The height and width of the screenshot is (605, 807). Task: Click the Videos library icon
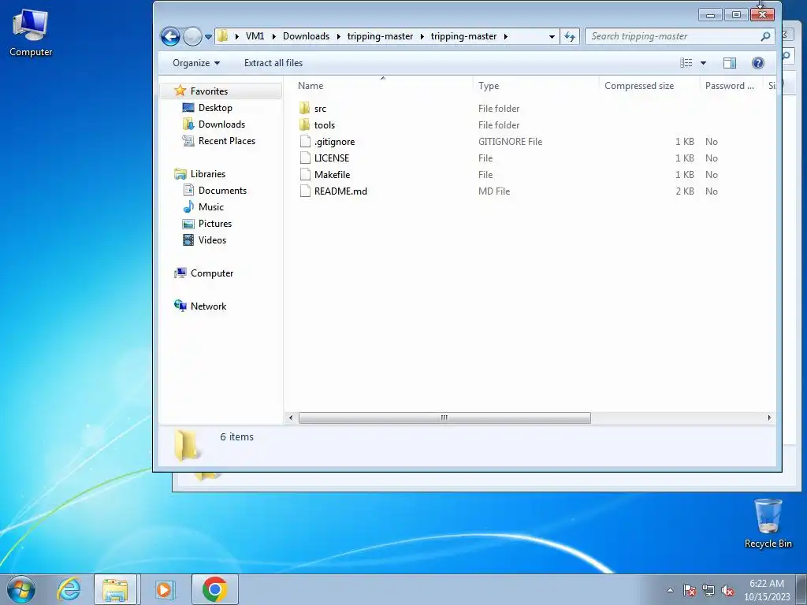click(x=188, y=240)
